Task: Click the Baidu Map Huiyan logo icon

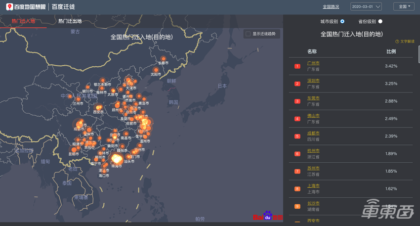Action: click(x=9, y=7)
